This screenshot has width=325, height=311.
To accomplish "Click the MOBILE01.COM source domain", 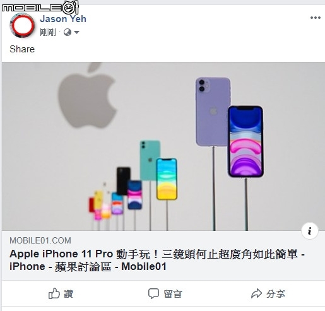I will pos(40,240).
